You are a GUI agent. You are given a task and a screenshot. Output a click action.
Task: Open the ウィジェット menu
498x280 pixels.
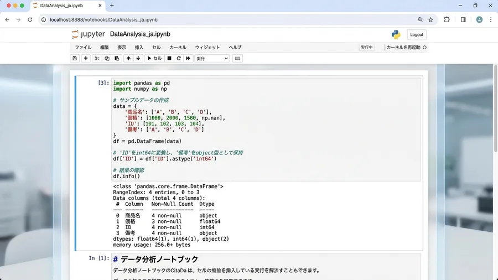tap(207, 47)
